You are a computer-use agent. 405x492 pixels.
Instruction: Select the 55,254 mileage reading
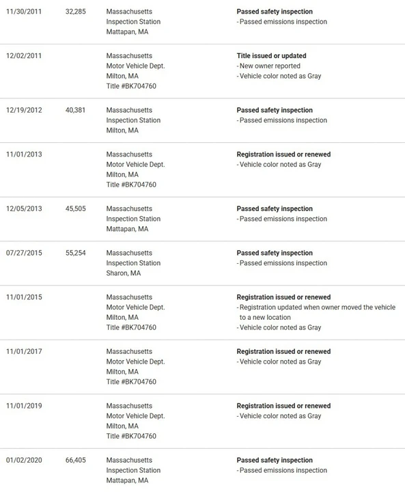pos(76,253)
